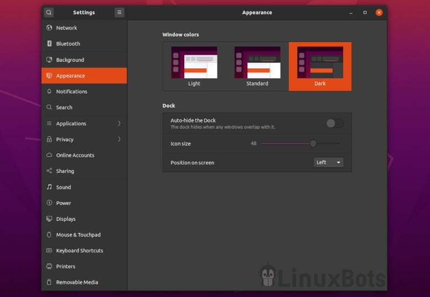Open the Power label

pos(63,203)
